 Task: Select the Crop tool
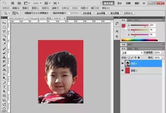tap(4, 40)
